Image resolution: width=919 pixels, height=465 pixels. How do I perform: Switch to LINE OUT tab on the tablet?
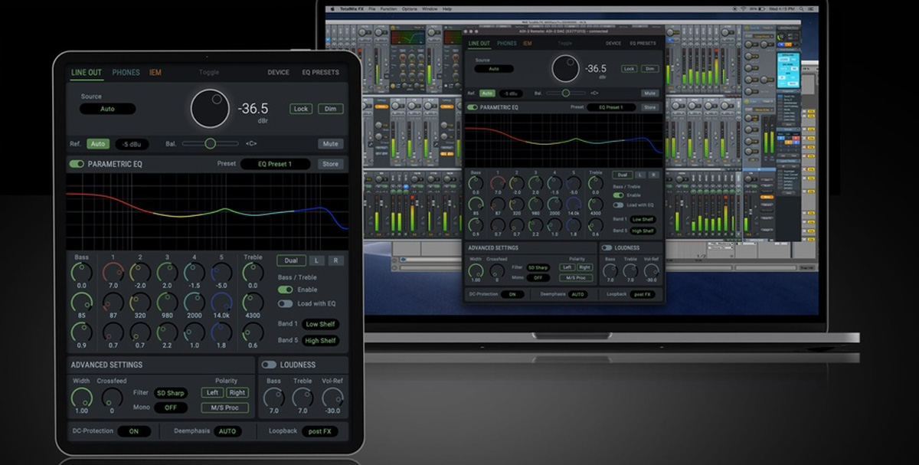coord(87,73)
